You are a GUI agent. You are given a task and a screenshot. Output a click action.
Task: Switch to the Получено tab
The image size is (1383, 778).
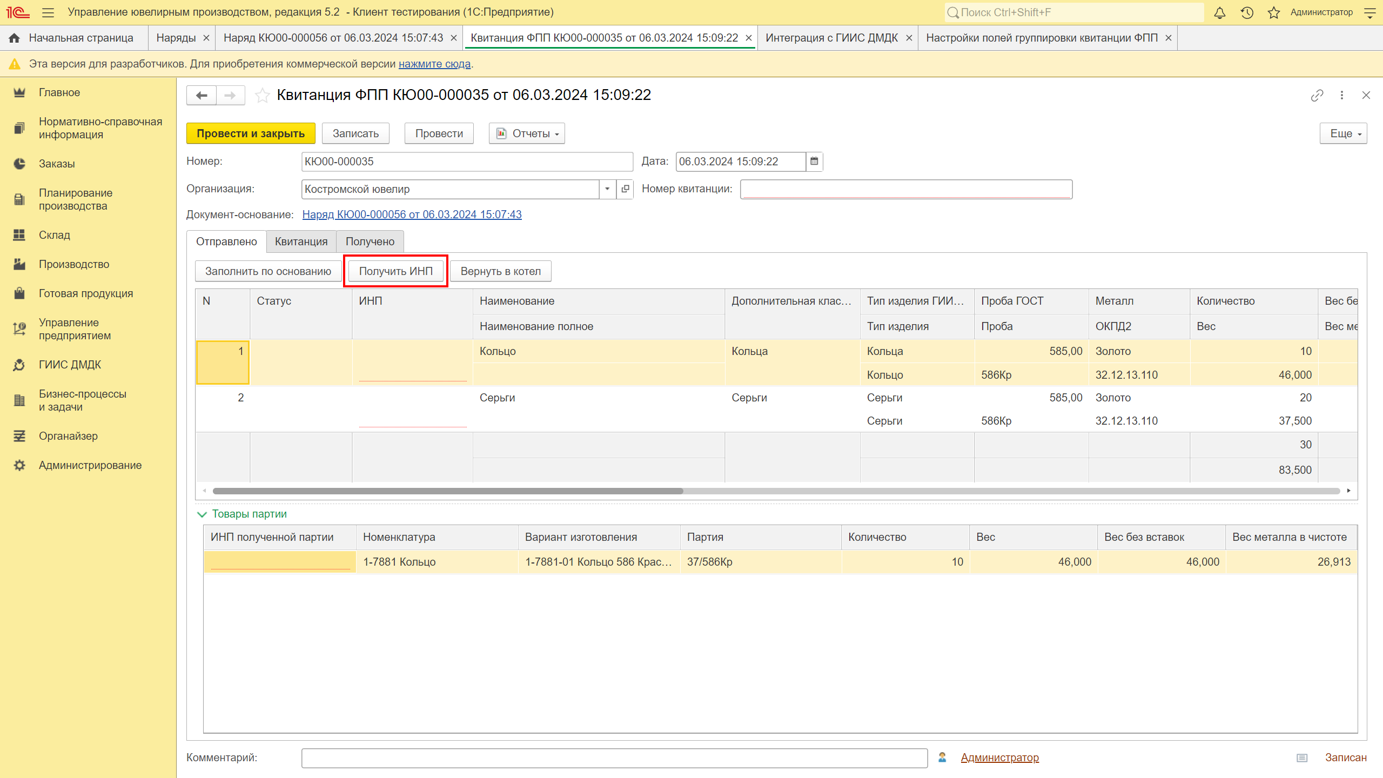coord(370,242)
